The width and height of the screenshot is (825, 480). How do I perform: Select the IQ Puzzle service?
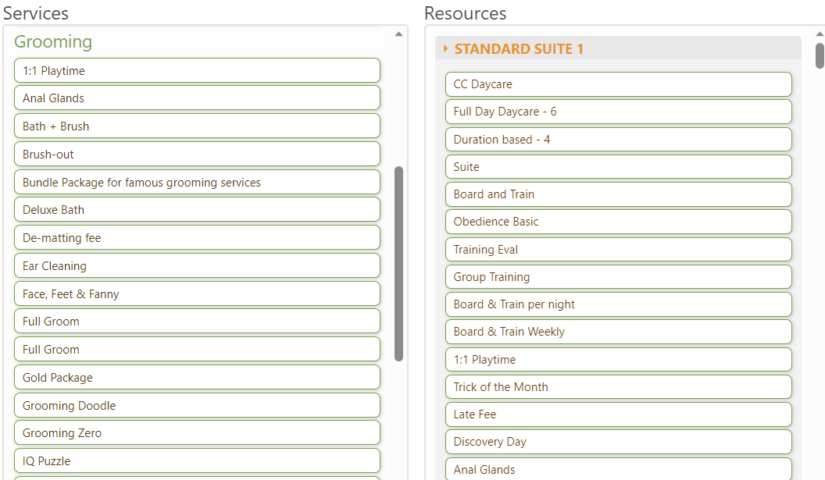198,460
